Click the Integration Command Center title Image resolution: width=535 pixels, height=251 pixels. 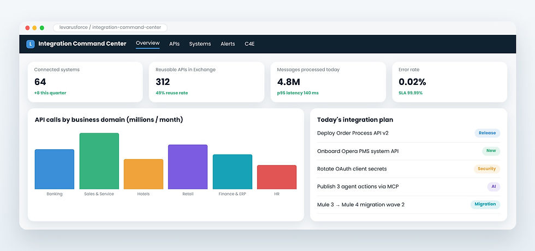click(82, 44)
